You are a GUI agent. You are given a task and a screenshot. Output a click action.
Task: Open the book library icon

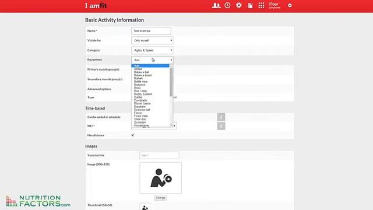coord(250,5)
